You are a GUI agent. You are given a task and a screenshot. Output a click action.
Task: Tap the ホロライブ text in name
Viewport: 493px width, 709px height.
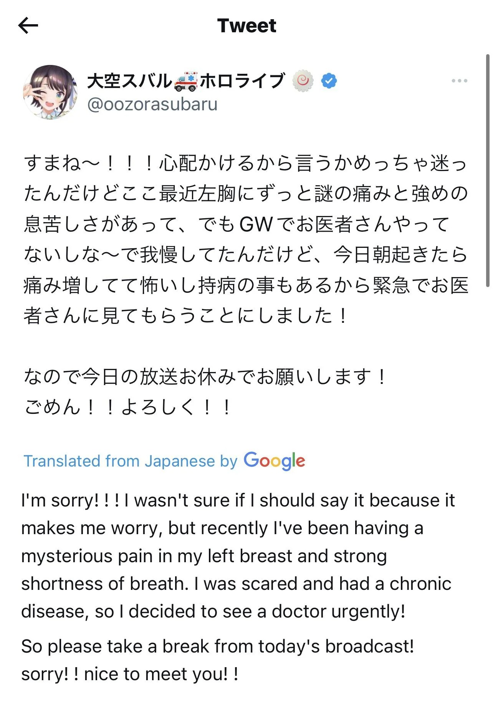pyautogui.click(x=242, y=81)
